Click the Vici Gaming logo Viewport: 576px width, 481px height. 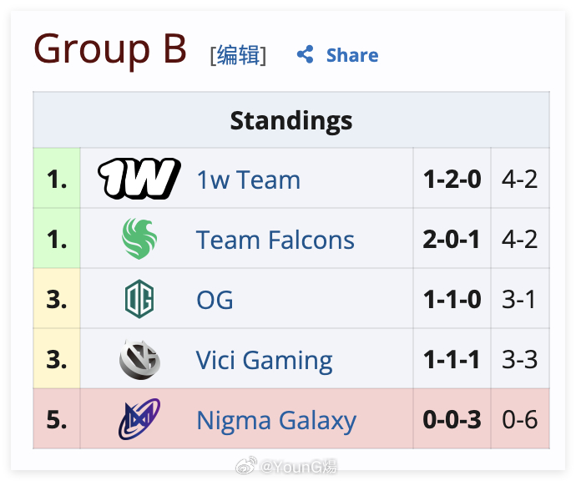[x=139, y=359]
